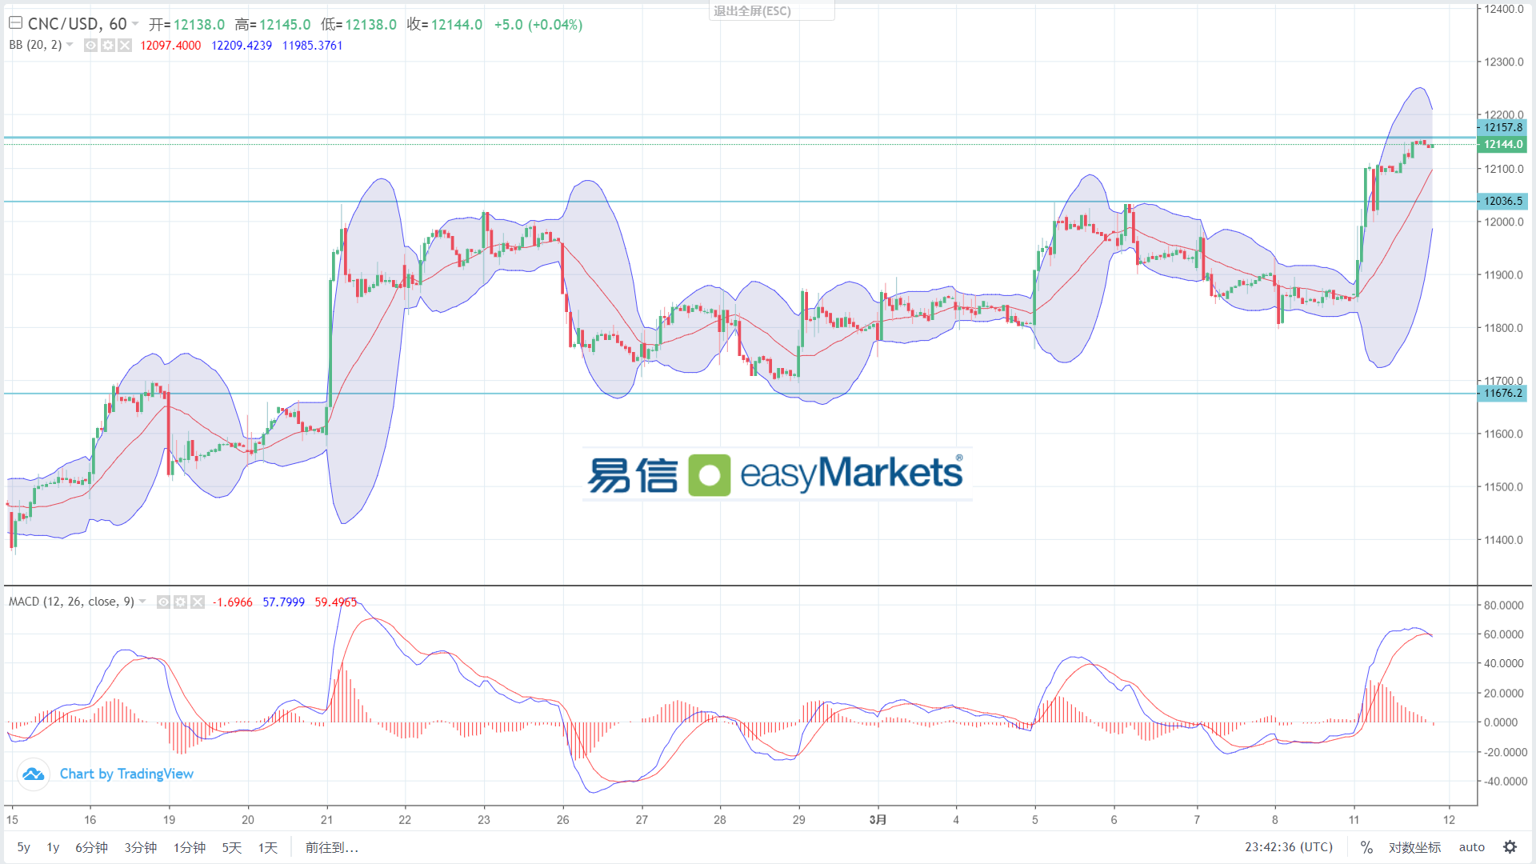Open chart settings gear in bottom bar

point(1510,847)
